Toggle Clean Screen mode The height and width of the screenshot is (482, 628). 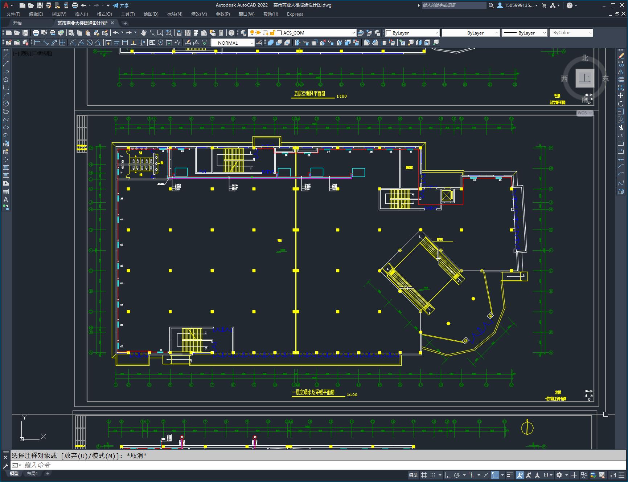[612, 475]
